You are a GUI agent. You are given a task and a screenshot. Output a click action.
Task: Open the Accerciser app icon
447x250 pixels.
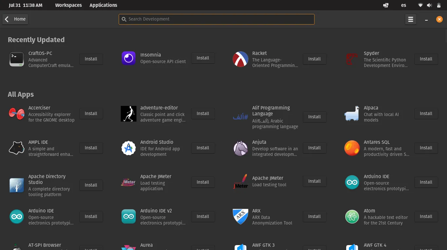[x=16, y=114]
